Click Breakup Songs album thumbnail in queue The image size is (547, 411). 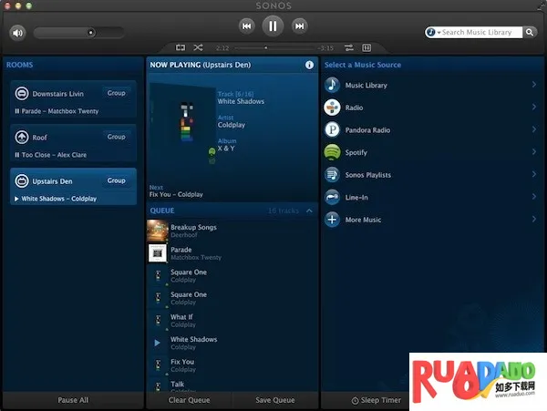point(158,231)
